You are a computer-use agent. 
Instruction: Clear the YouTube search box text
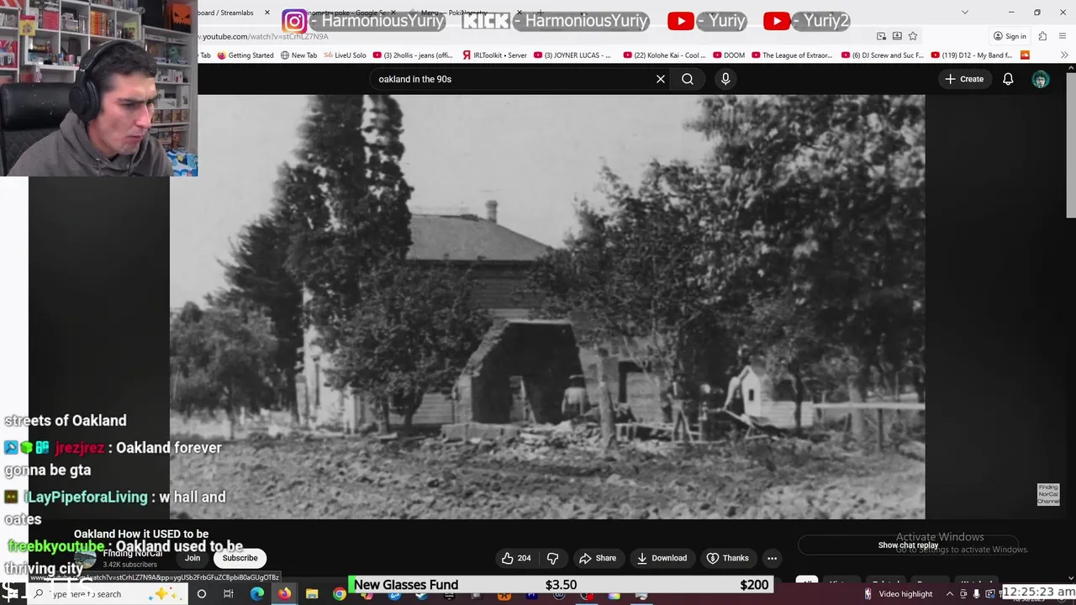pyautogui.click(x=661, y=79)
